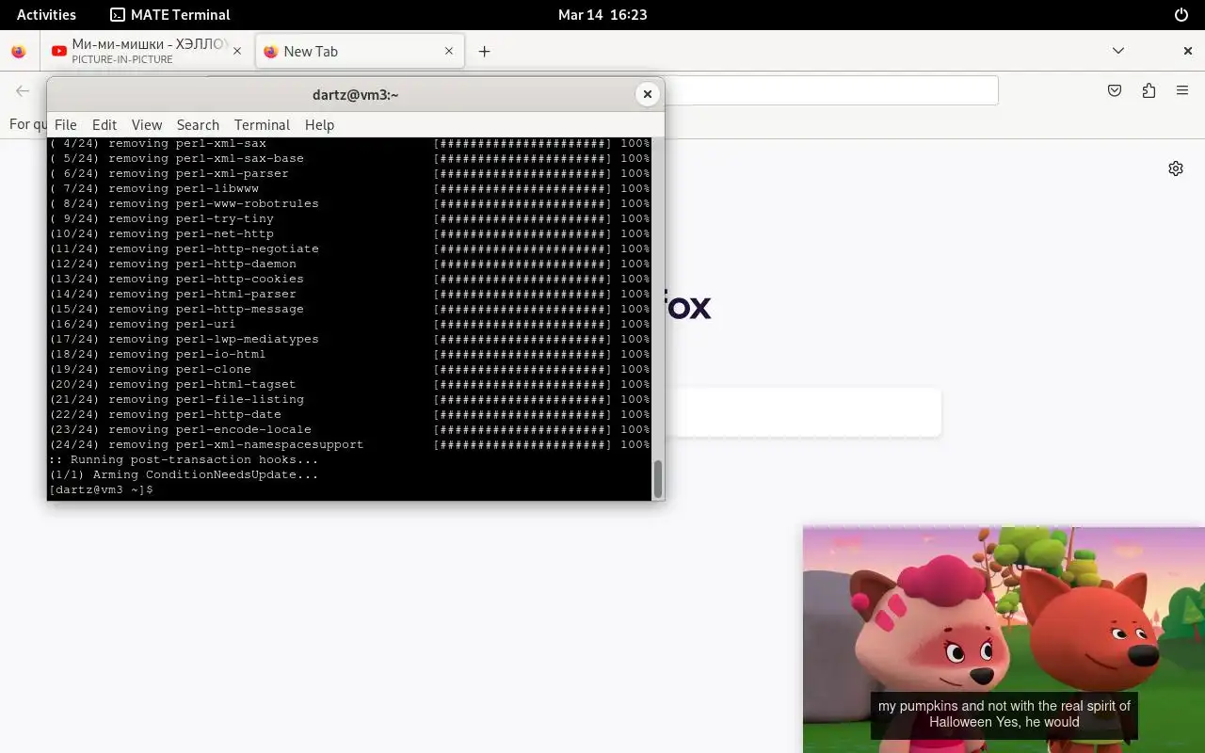Open the terminal Help menu
1205x753 pixels.
tap(319, 124)
